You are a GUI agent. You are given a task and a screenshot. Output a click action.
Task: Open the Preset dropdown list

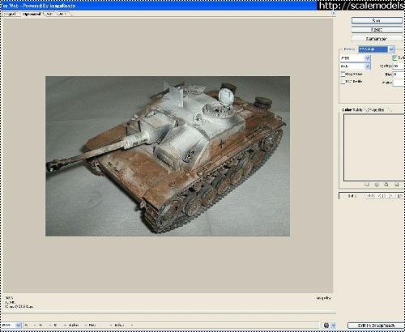[377, 49]
